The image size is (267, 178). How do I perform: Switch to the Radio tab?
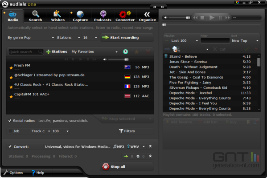pos(13,16)
